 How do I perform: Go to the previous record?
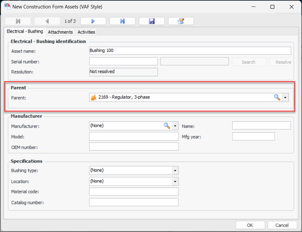click(x=47, y=21)
